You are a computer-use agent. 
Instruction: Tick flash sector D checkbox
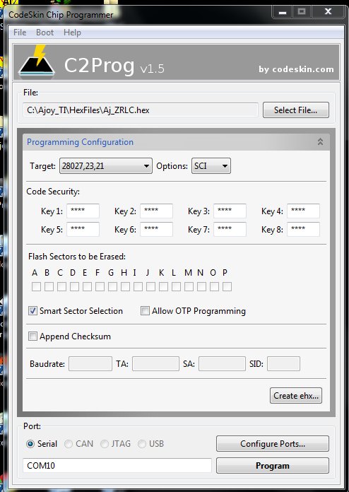point(74,286)
